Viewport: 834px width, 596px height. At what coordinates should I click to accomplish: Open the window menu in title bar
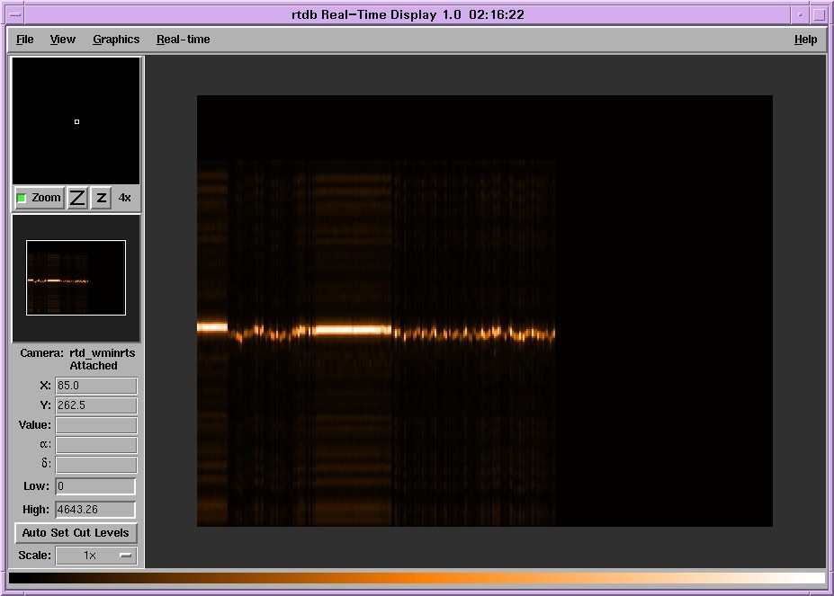(16, 14)
